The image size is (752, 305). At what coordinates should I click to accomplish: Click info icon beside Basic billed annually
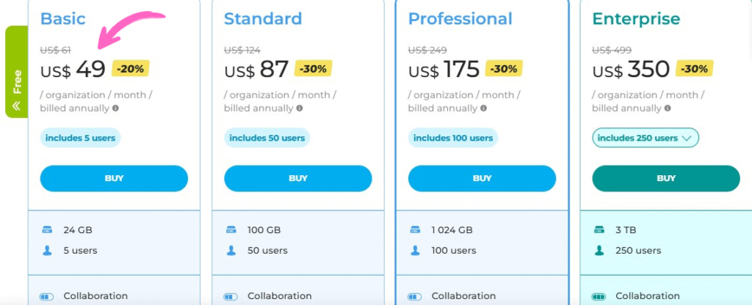[x=115, y=109]
